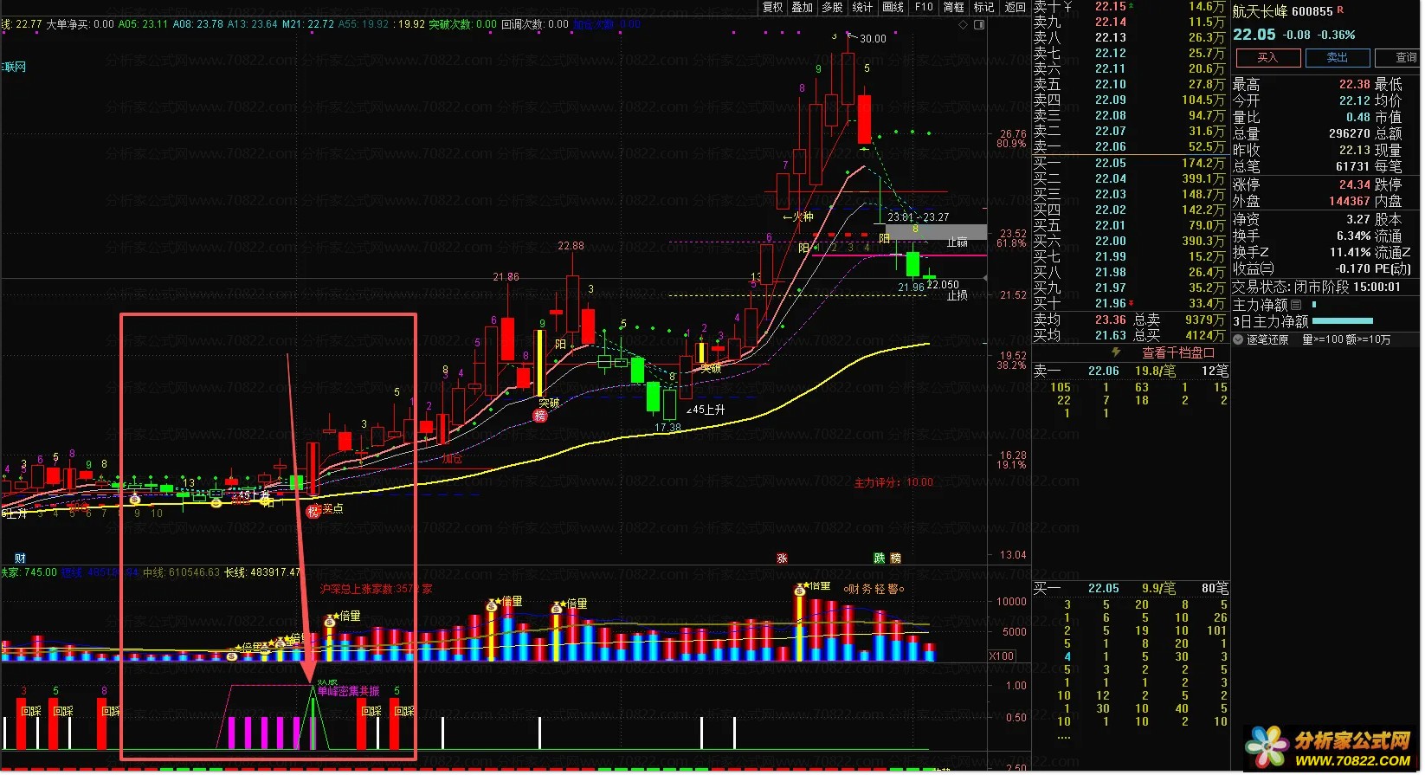
Task: Click the lightning icon beside 查看千档盘口
Action: 1116,352
